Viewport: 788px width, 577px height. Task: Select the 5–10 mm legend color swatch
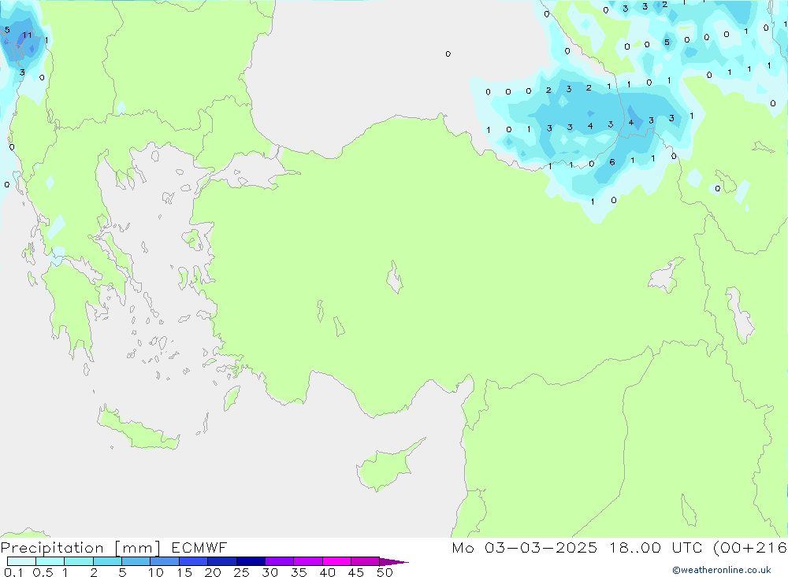click(136, 561)
